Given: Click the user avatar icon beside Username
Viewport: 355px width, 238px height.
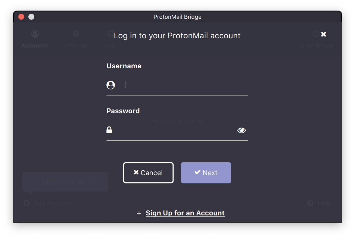Looking at the screenshot, I should pos(111,85).
